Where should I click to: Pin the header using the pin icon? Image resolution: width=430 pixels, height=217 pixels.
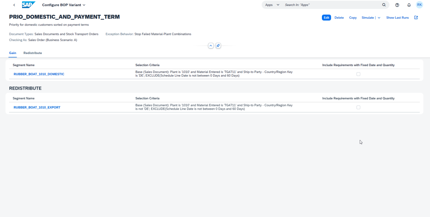click(x=218, y=45)
